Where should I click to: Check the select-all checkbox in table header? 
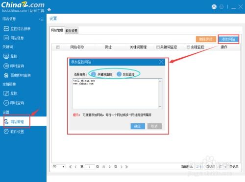[58, 47]
